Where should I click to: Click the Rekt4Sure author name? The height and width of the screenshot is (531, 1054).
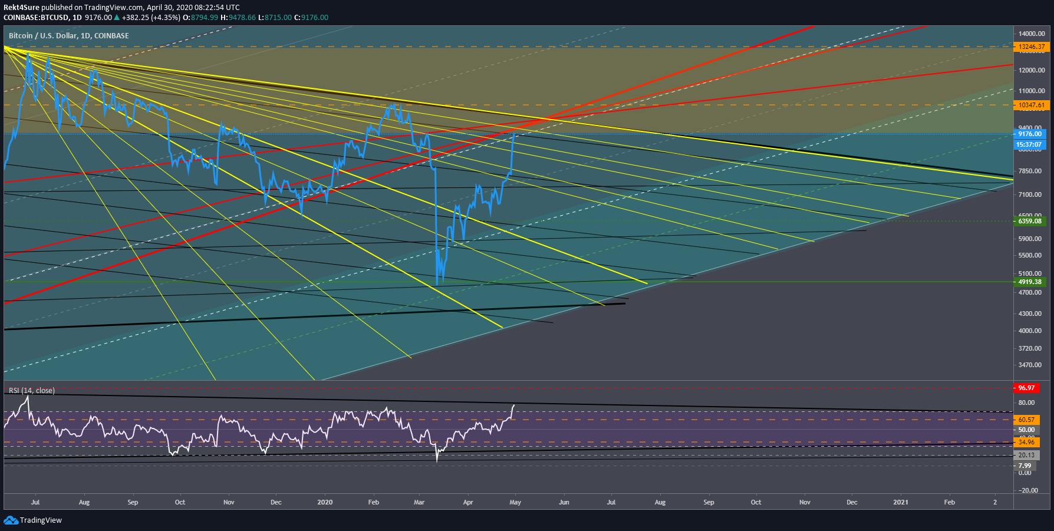(21, 8)
